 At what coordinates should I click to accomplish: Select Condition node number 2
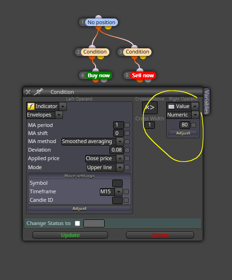click(x=95, y=52)
